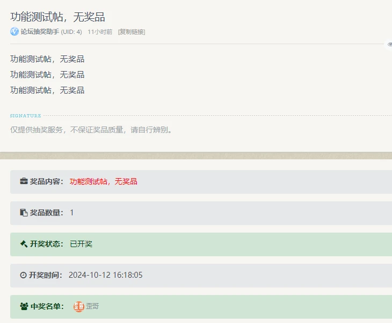The width and height of the screenshot is (392, 323).
Task: Click the prize quantity value 1
Action: (72, 213)
